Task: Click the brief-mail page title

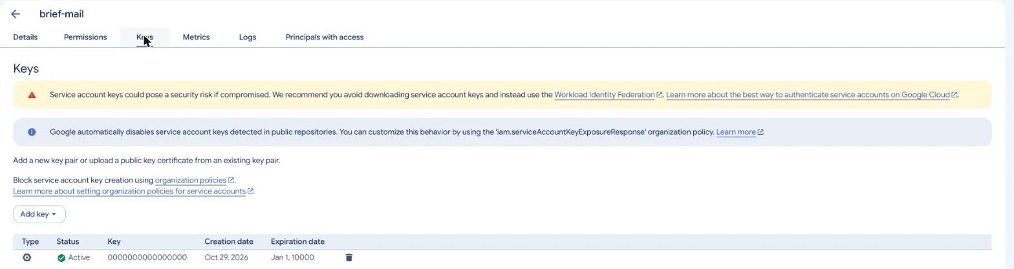Action: pos(61,14)
